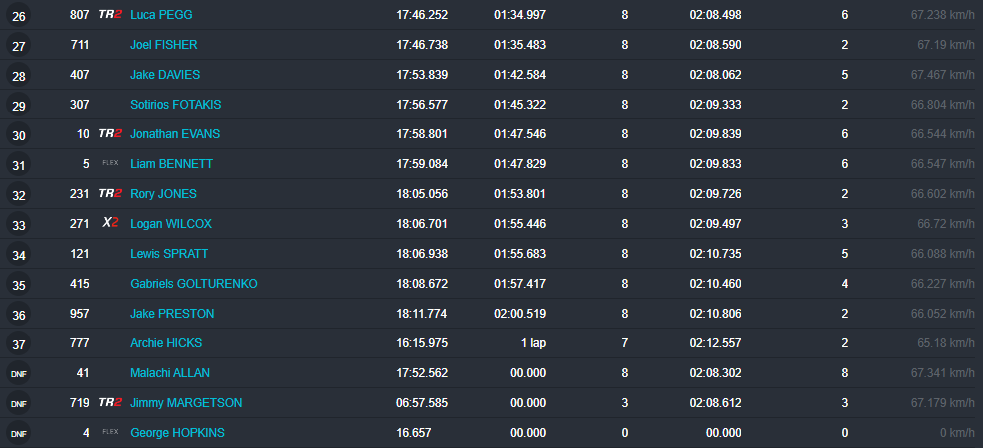Click the X2 badge beside Logan WILCOX

click(110, 224)
